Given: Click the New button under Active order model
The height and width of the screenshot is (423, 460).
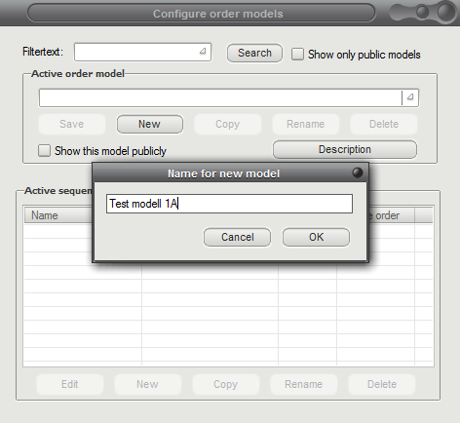Looking at the screenshot, I should pos(150,124).
